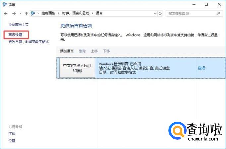Click the Forward navigation arrow
This screenshot has width=226, height=149.
pyautogui.click(x=14, y=13)
